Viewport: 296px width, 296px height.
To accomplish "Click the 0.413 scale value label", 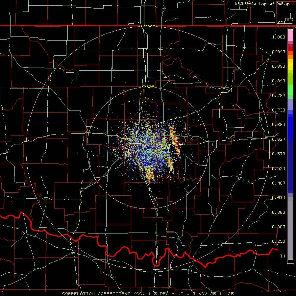I will [279, 197].
